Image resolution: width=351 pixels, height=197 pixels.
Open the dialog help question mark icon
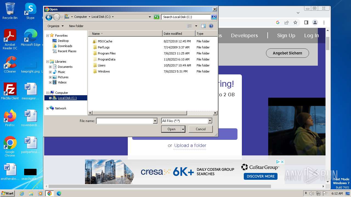(211, 26)
